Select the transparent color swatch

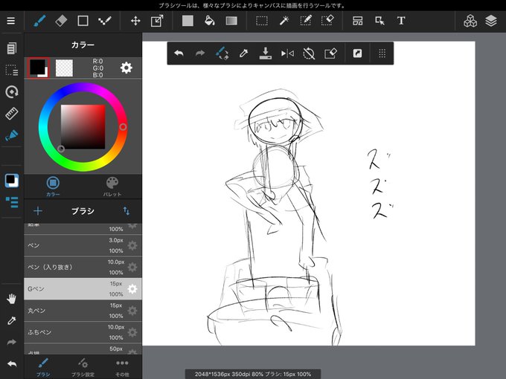(64, 68)
